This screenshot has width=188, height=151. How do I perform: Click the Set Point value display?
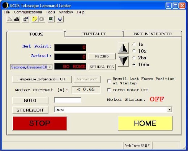(x=70, y=47)
